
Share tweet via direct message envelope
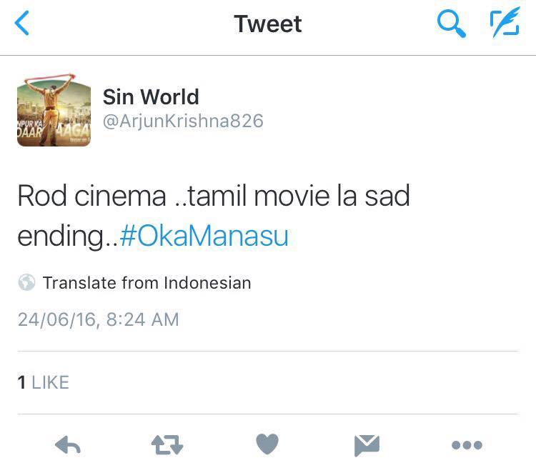click(367, 445)
